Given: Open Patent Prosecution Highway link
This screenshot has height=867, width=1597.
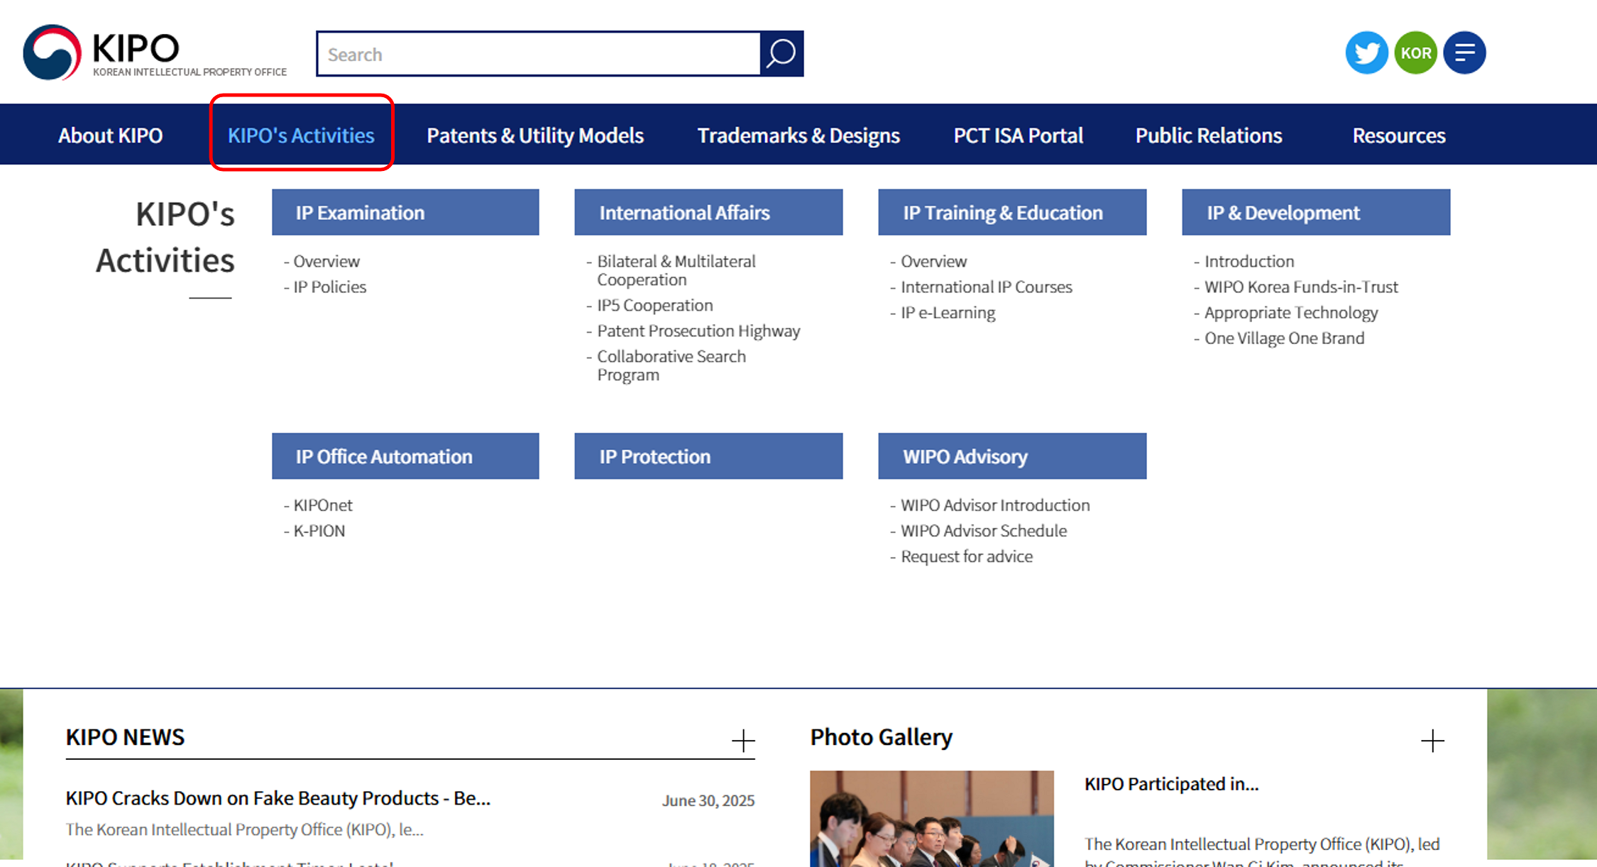Looking at the screenshot, I should pyautogui.click(x=698, y=331).
